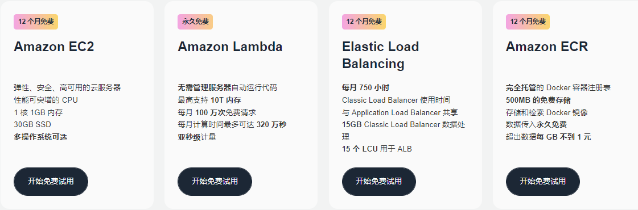Select the 亚秒级计量 text in Lambda card

197,137
